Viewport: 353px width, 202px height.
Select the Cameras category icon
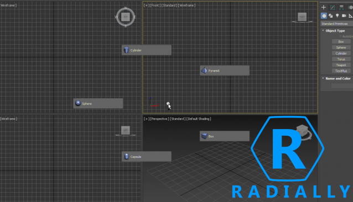click(x=344, y=15)
